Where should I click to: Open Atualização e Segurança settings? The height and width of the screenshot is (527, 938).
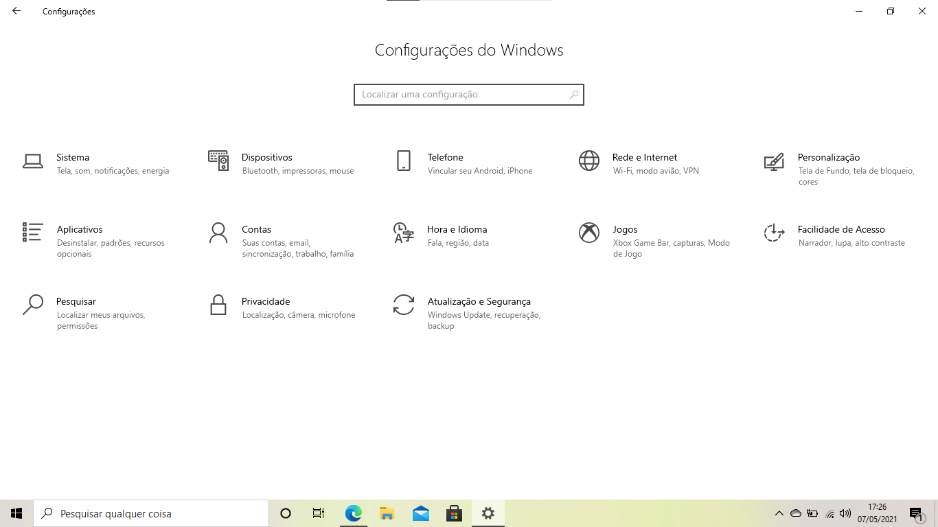479,307
